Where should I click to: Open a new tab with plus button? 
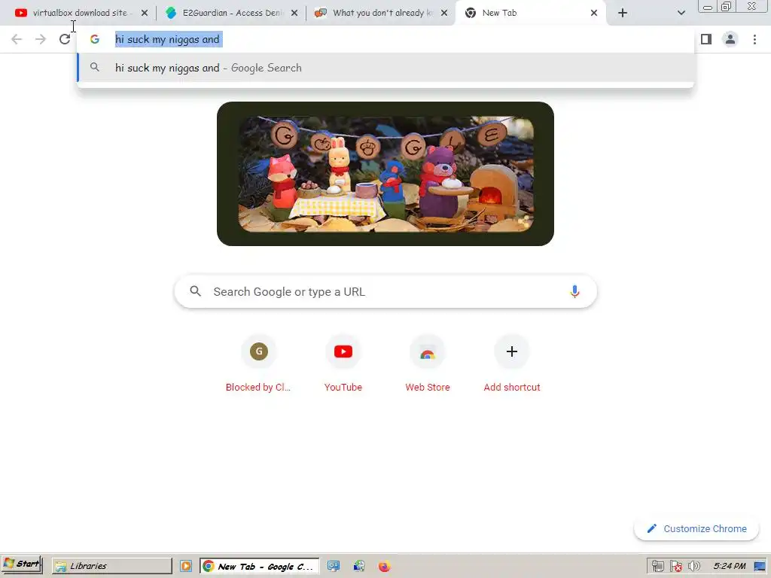point(623,13)
